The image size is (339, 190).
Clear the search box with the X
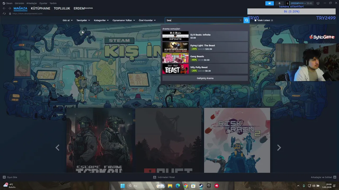tap(240, 20)
